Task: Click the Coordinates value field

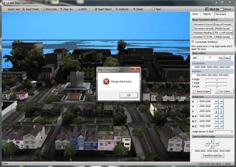Action: pyautogui.click(x=212, y=67)
